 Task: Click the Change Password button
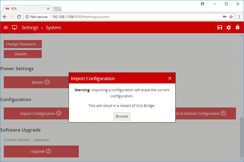(23, 44)
